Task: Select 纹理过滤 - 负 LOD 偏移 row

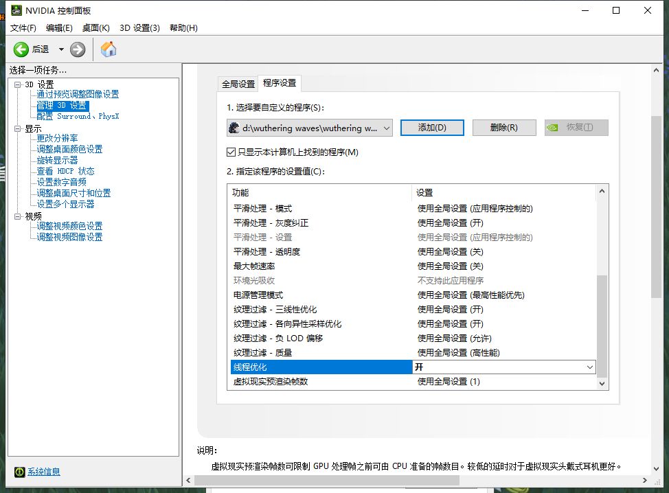Action: pos(411,339)
